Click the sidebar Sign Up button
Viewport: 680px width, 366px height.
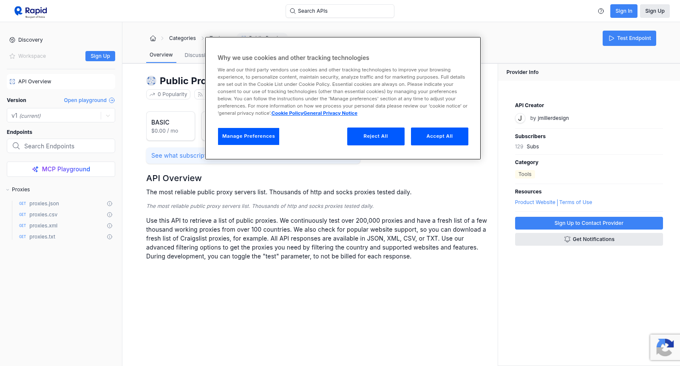click(x=100, y=56)
